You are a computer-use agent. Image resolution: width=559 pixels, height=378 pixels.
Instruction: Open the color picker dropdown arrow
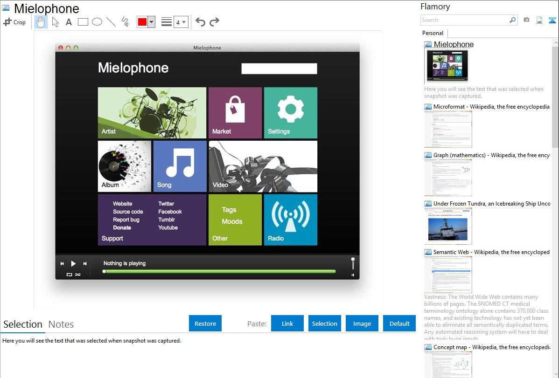coord(151,22)
